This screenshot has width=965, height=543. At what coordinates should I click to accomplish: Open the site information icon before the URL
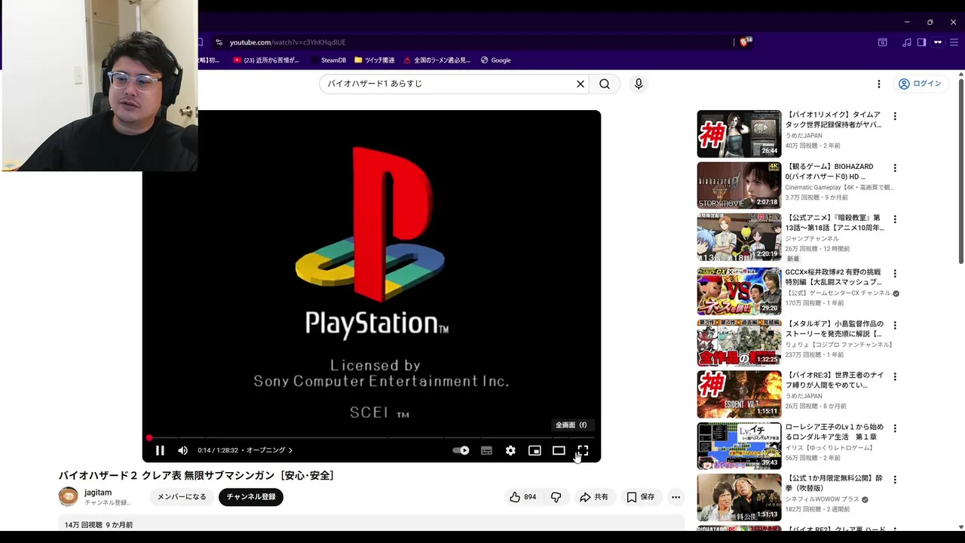click(219, 42)
